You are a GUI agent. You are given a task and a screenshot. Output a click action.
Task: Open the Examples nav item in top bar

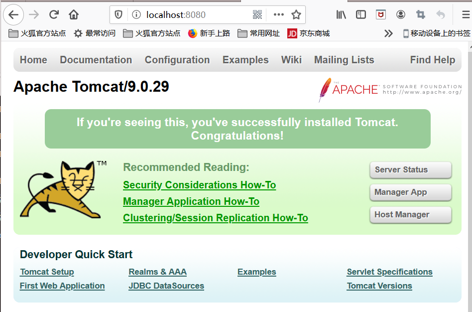245,60
